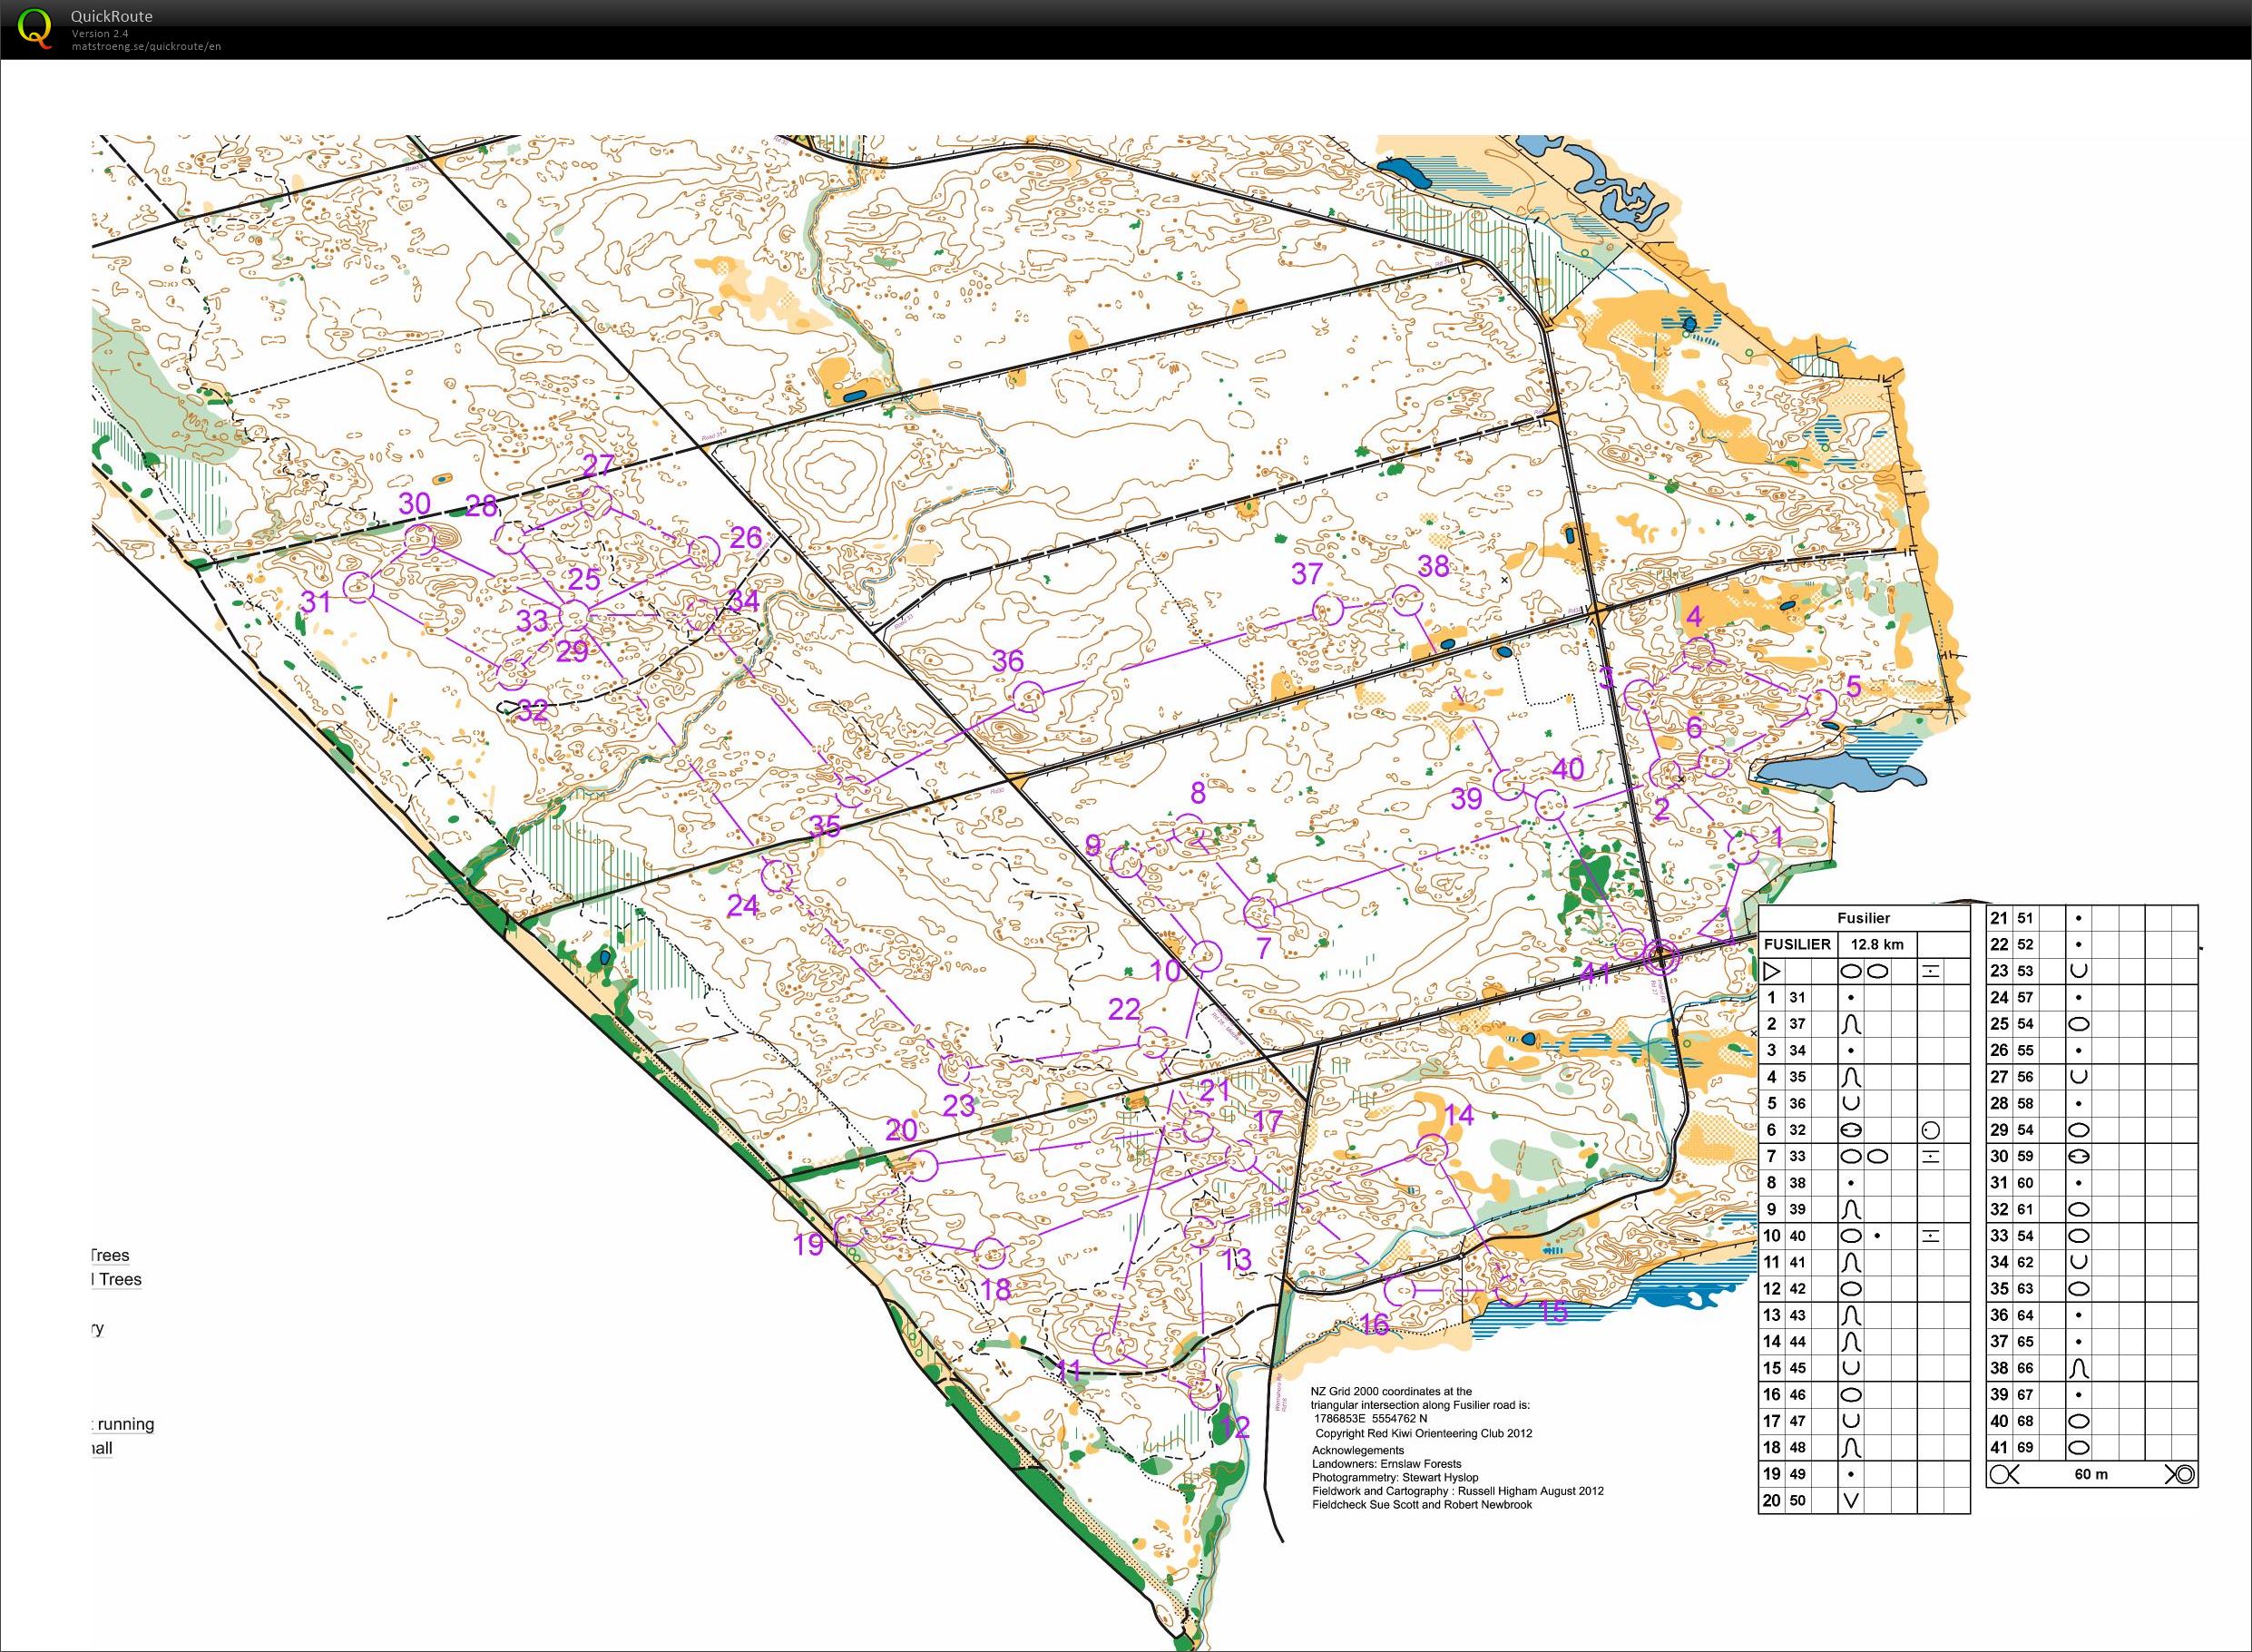Viewport: 2252px width, 1652px height.
Task: Click the QuickRoute logo icon
Action: (x=36, y=27)
